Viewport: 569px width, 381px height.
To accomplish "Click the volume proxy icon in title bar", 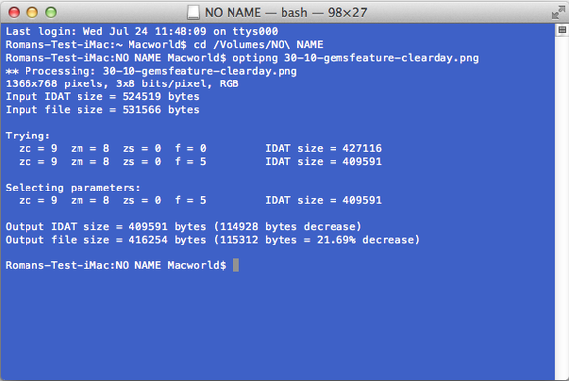I will click(193, 13).
